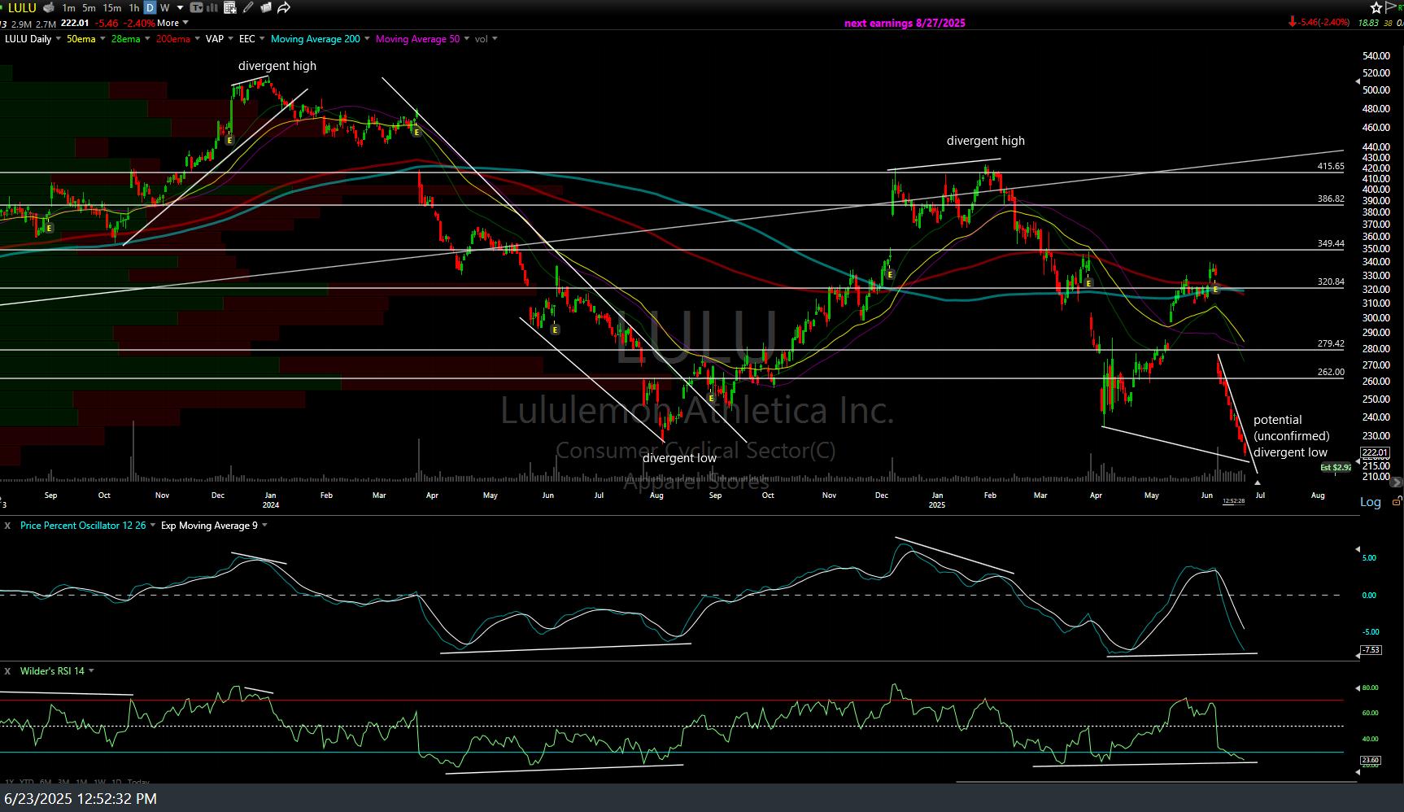
Task: Open the calendar-plus grid icon
Action: 230,8
